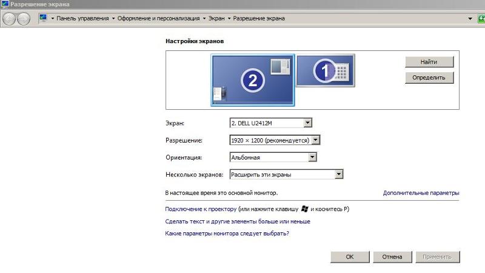Click the Отмена button
485x273 pixels.
click(392, 257)
